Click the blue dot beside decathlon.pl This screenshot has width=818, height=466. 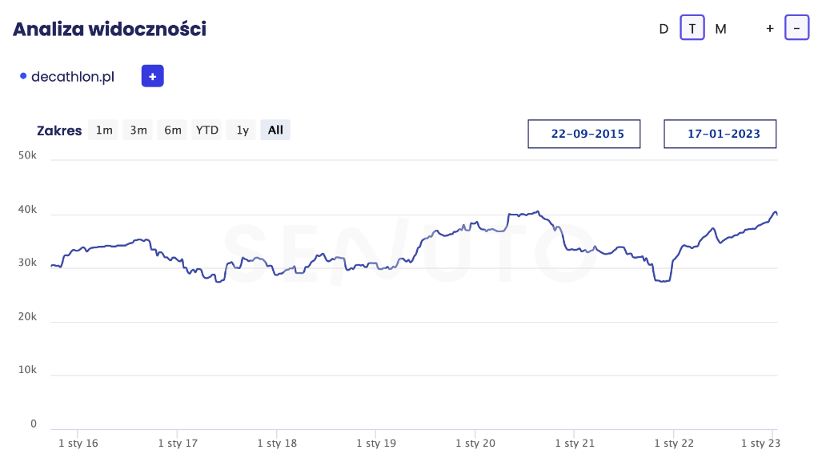click(x=23, y=76)
